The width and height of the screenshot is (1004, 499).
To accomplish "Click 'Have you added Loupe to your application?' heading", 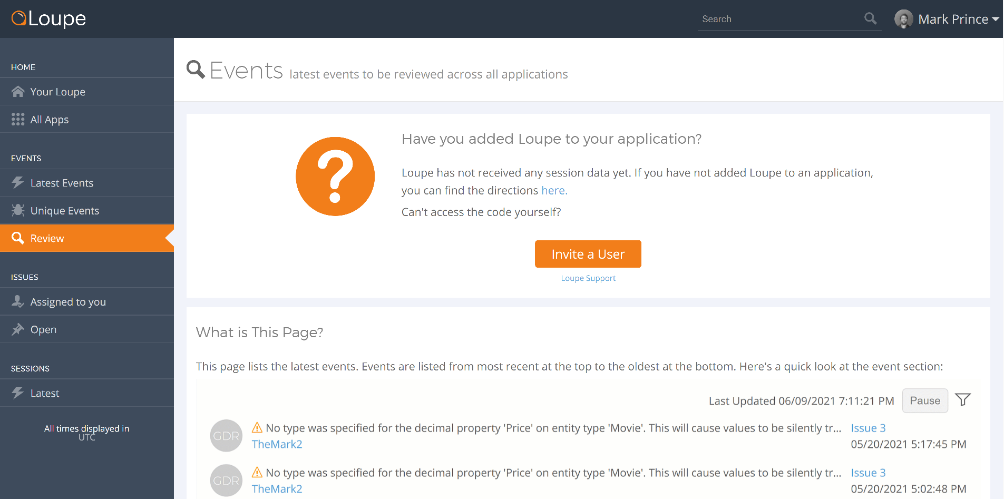I will [x=552, y=139].
